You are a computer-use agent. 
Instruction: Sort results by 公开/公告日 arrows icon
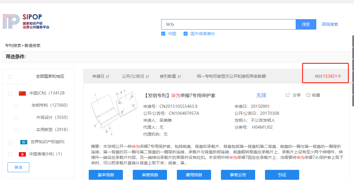pos(147,77)
